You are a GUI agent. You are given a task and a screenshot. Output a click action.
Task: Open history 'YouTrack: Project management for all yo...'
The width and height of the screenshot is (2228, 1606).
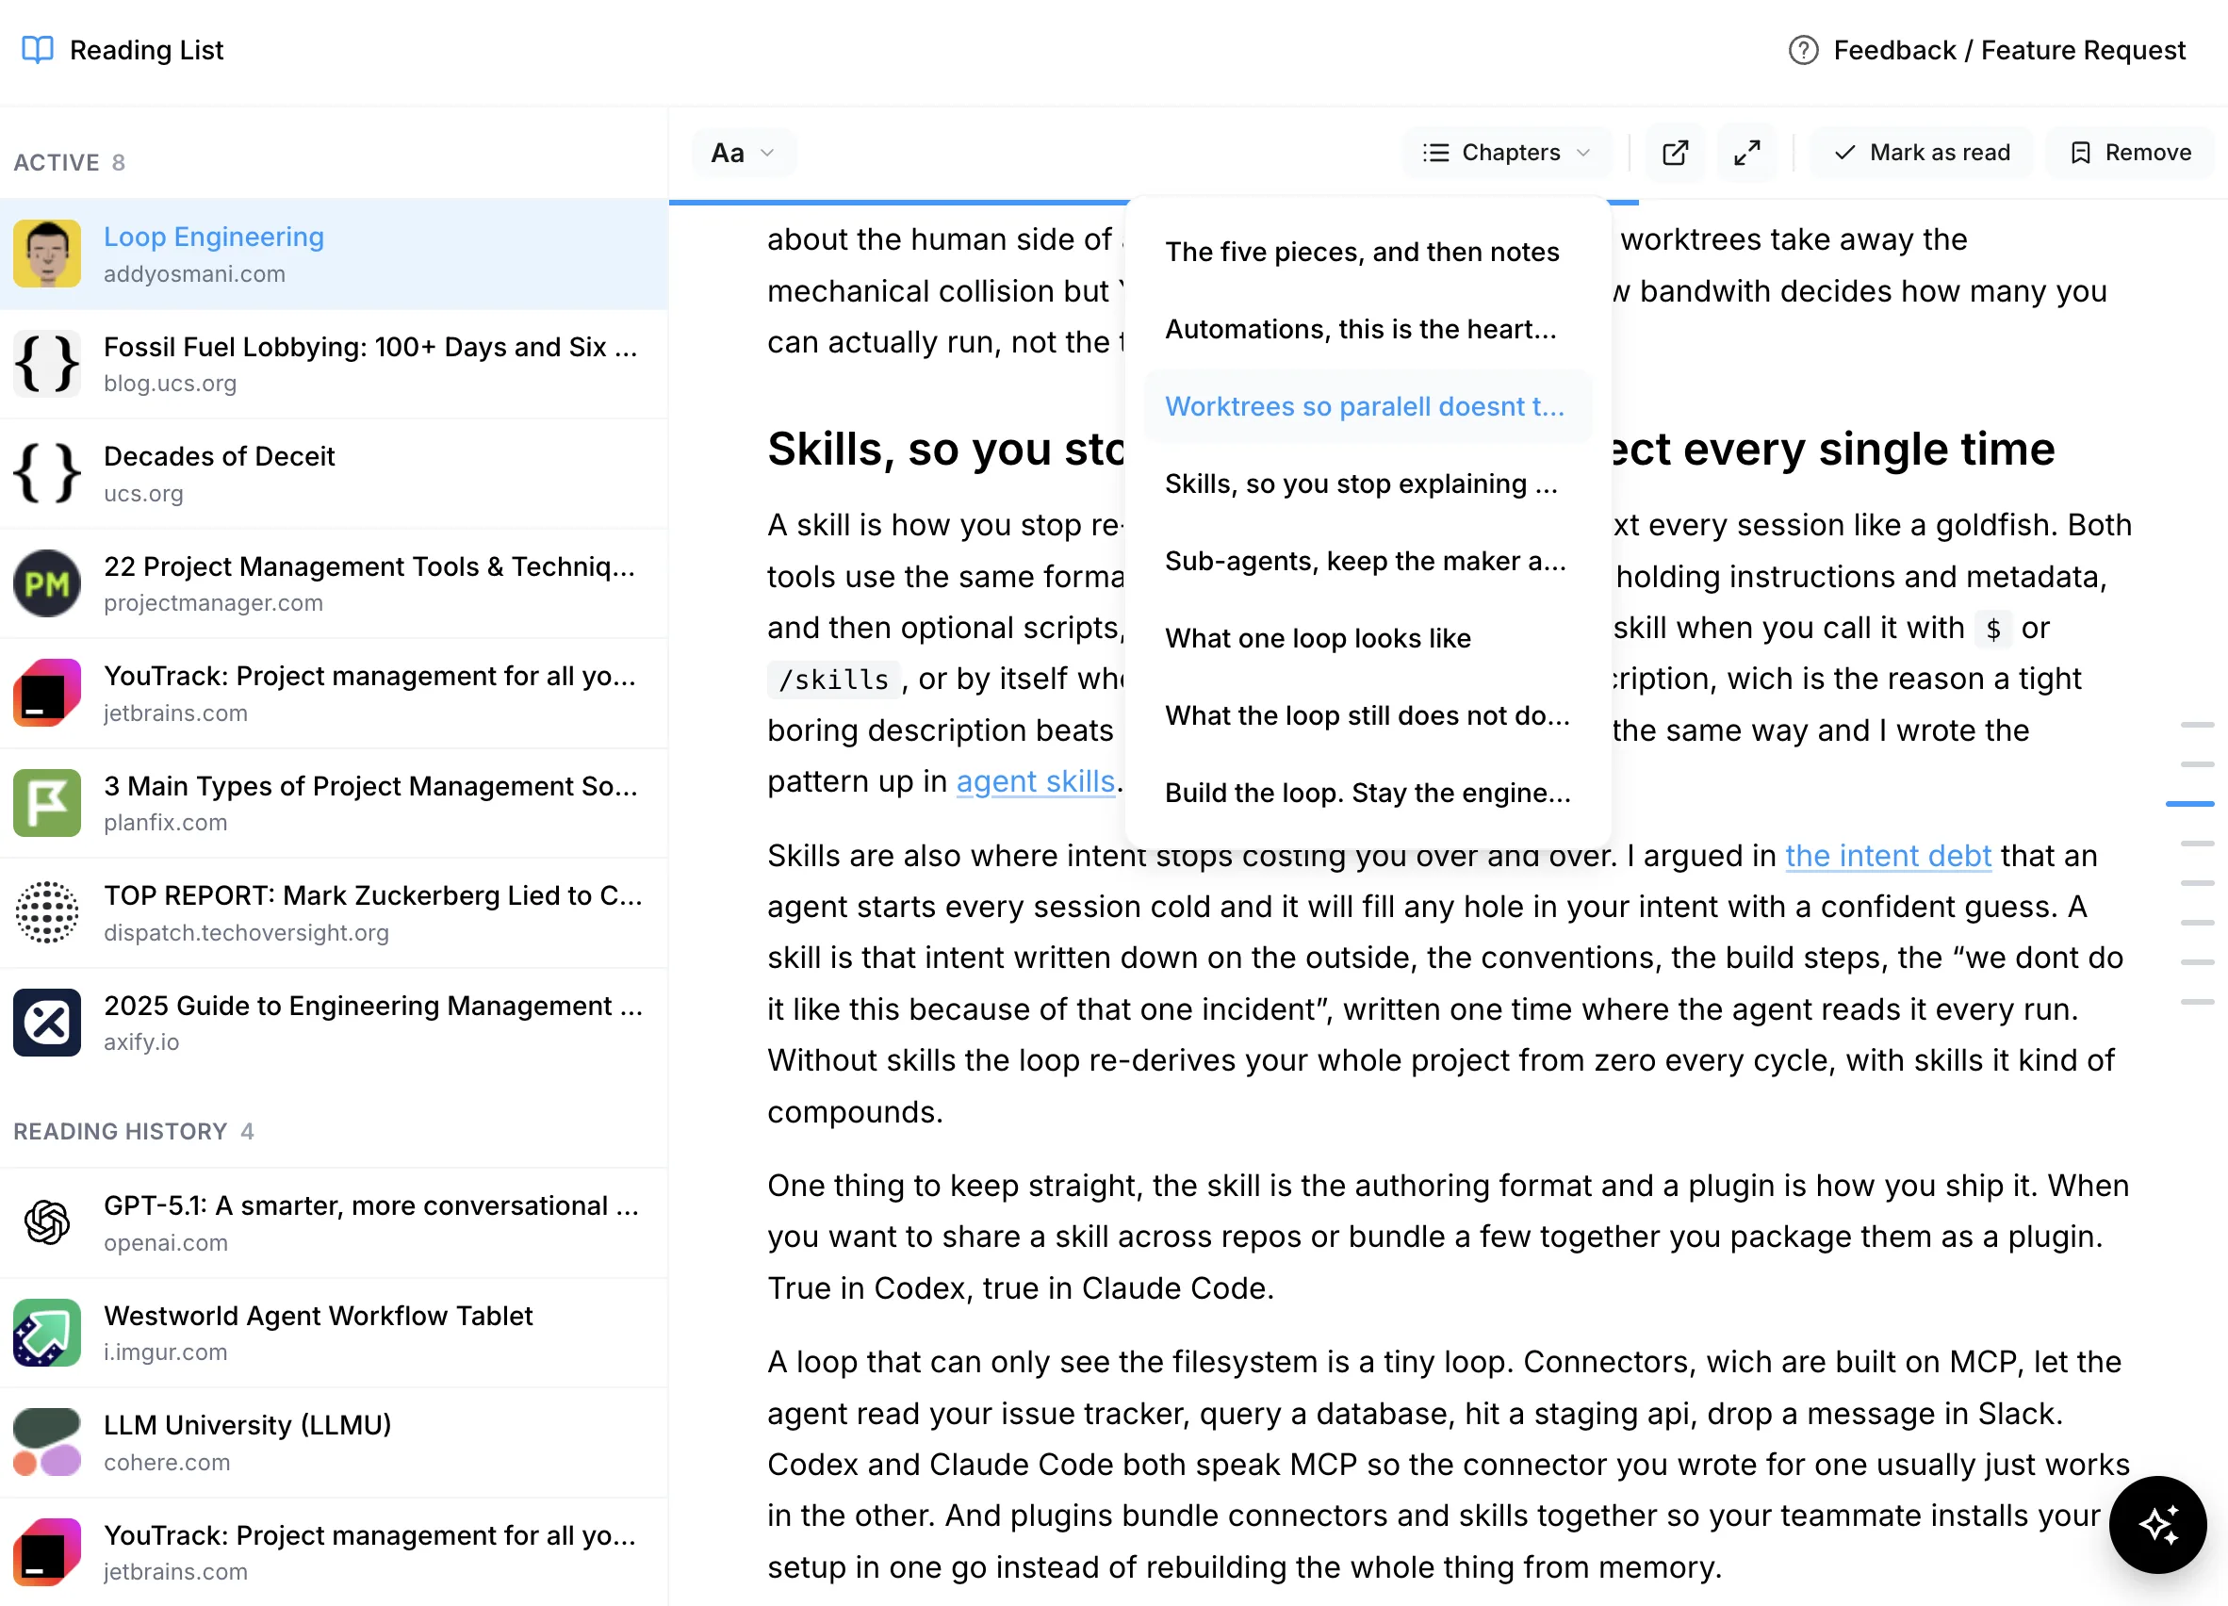(334, 1552)
